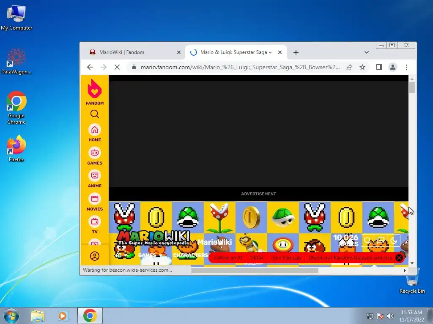Toggle dark theme moon icon
This screenshot has height=324, width=433.
coord(394,241)
